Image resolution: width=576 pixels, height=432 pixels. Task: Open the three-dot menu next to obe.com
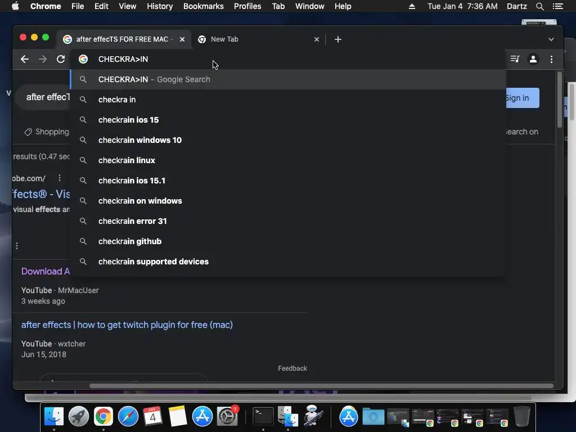(60, 178)
